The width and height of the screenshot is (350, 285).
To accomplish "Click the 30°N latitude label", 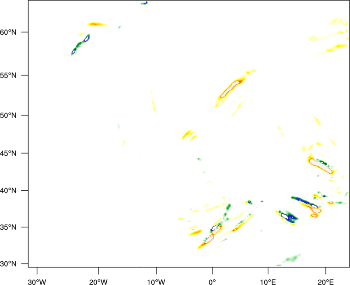I will point(8,264).
